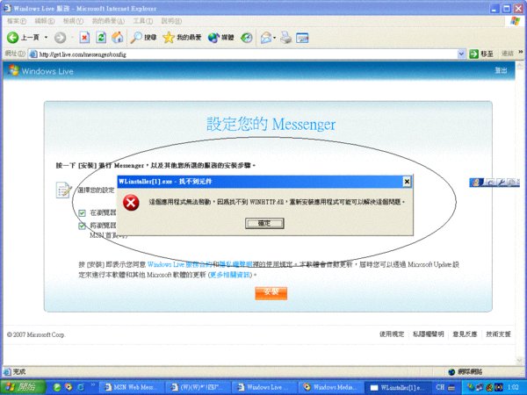Click the Windows Live logo
The width and height of the screenshot is (527, 395).
point(40,71)
